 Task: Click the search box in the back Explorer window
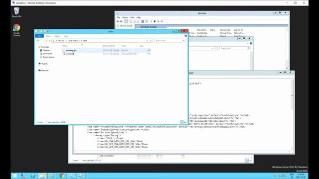coord(235,48)
